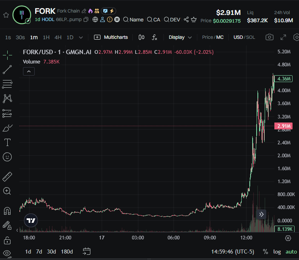Toggle the percent scale
The image size is (299, 260).
point(266,252)
